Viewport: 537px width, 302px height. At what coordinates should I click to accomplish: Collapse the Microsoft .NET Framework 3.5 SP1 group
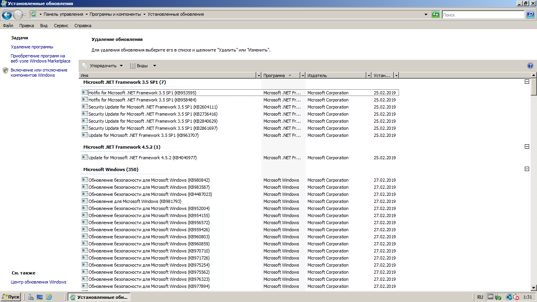(x=527, y=82)
